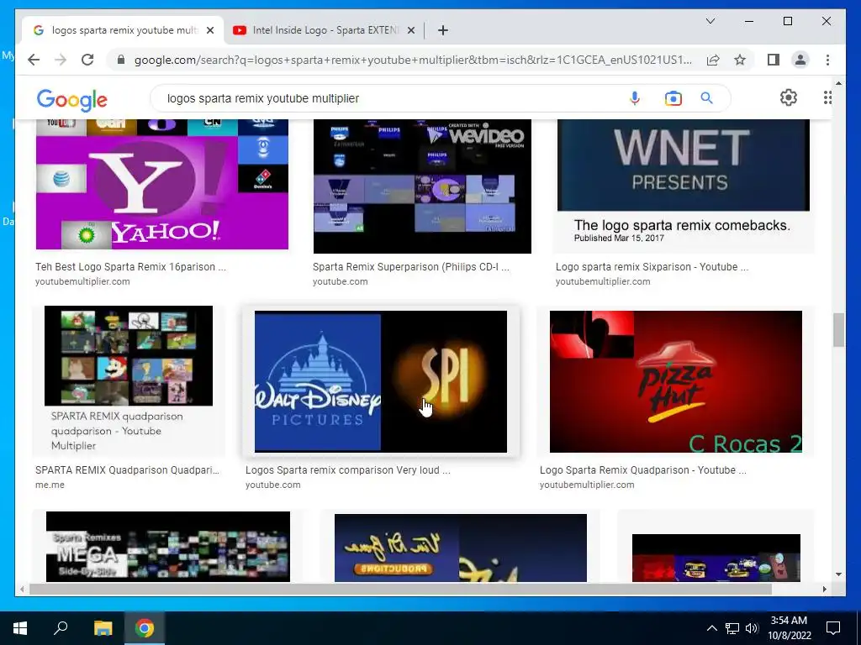Open the Philips CD-i Superparison thumbnail

[422, 186]
